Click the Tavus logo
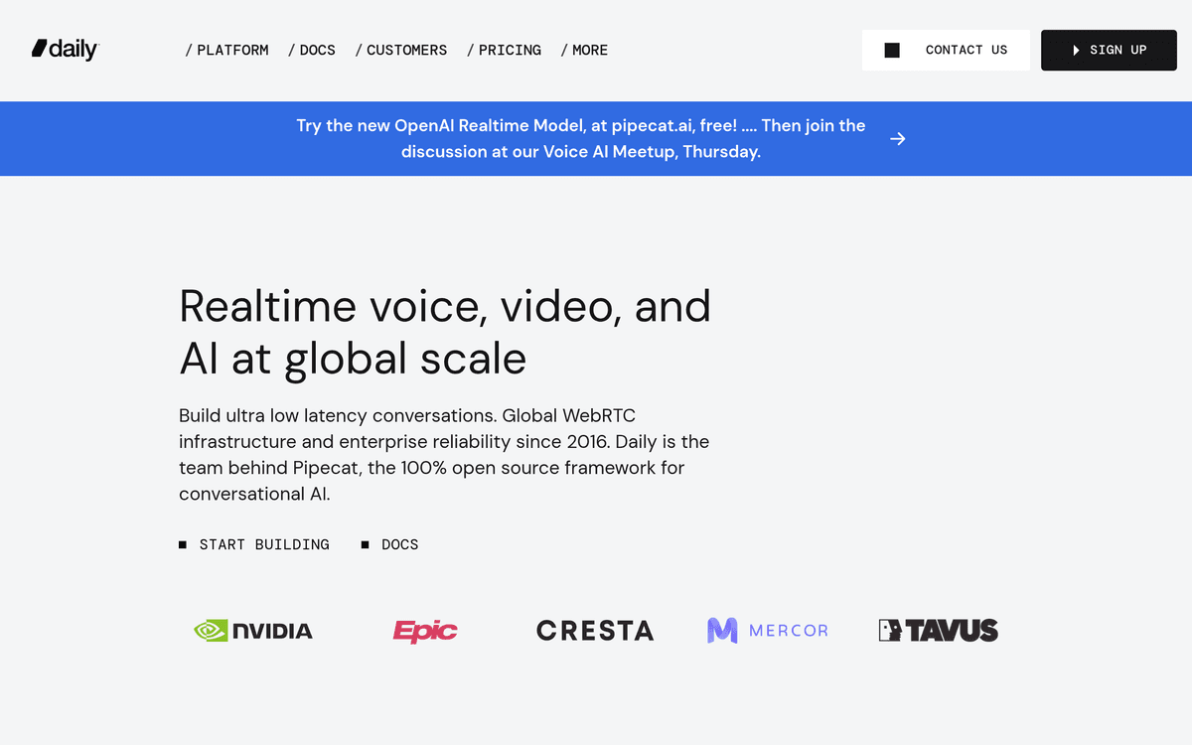The height and width of the screenshot is (745, 1192). click(x=939, y=631)
